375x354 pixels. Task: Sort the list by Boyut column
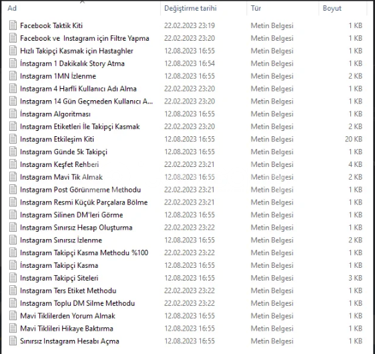point(332,9)
